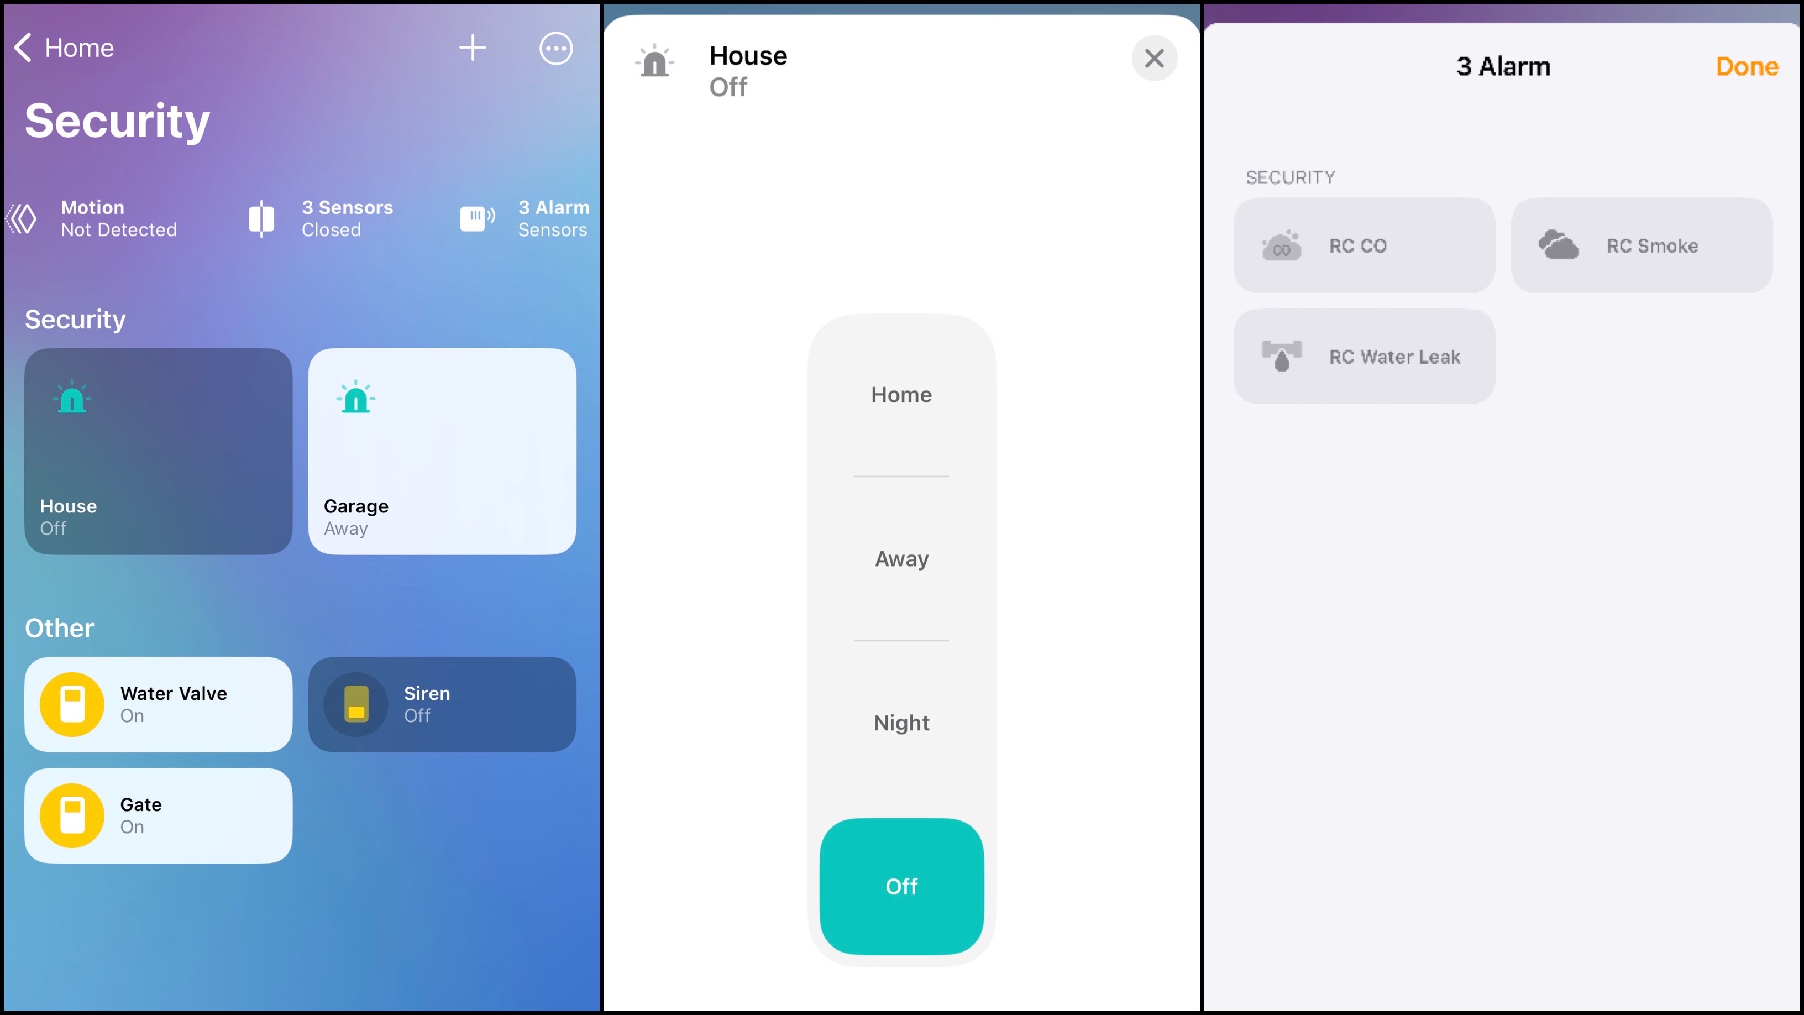The image size is (1804, 1015).
Task: Close the House alarm popup
Action: [x=1153, y=58]
